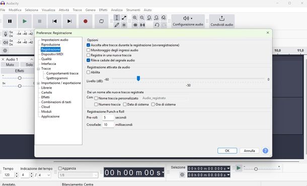Click the Zoom In magnifier

(135, 18)
